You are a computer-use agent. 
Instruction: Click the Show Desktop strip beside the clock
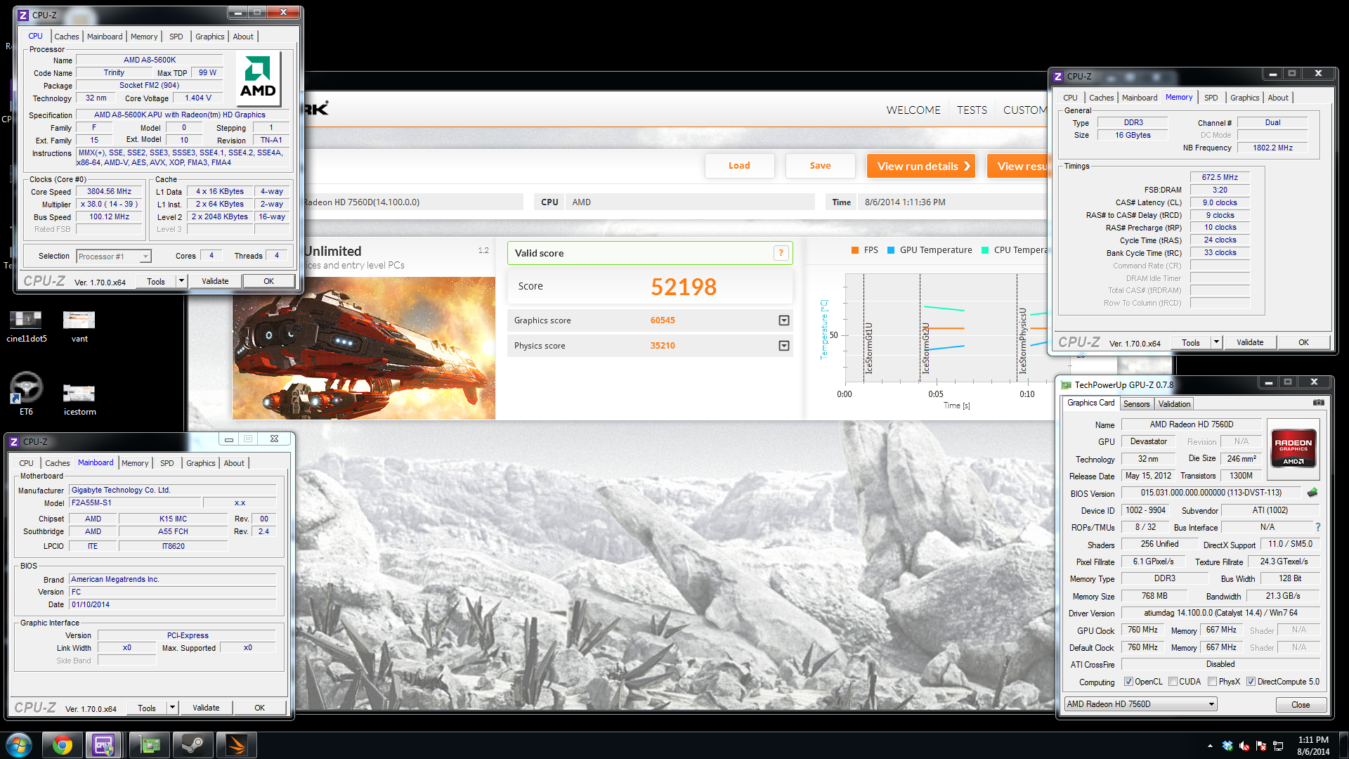1343,745
